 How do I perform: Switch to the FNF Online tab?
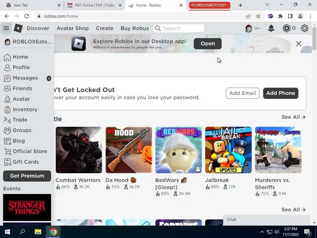pos(94,5)
